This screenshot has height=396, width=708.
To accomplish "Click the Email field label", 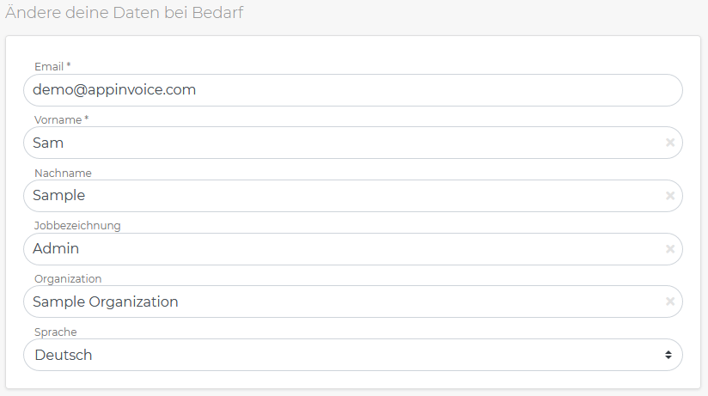I will (49, 67).
